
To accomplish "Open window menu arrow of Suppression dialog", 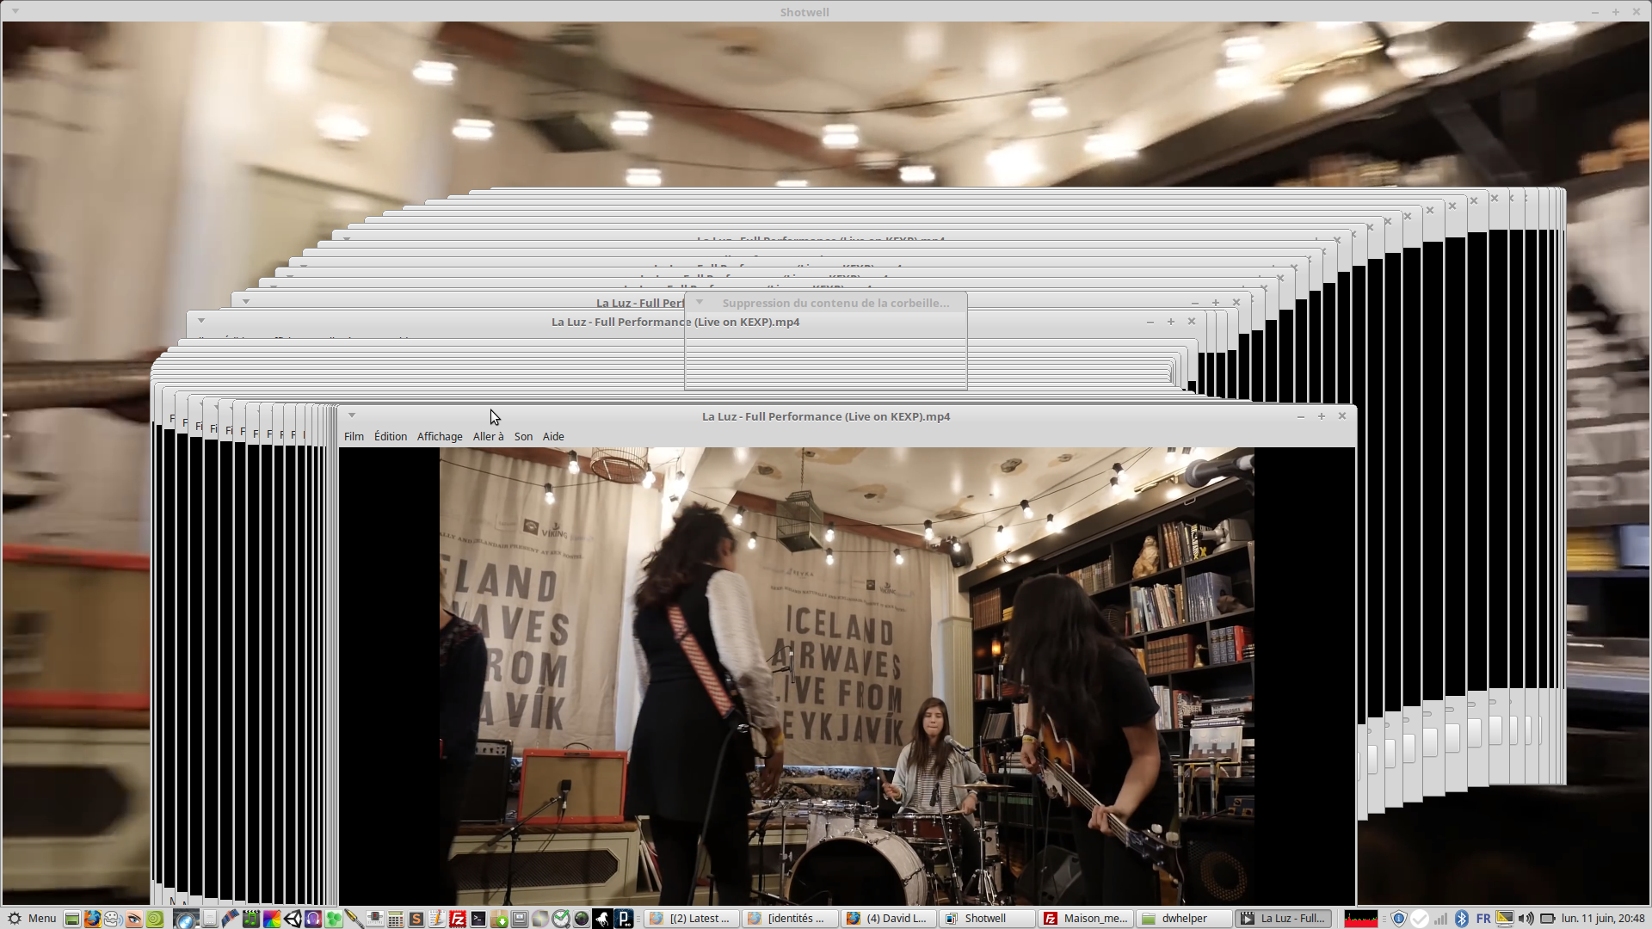I will (x=700, y=302).
